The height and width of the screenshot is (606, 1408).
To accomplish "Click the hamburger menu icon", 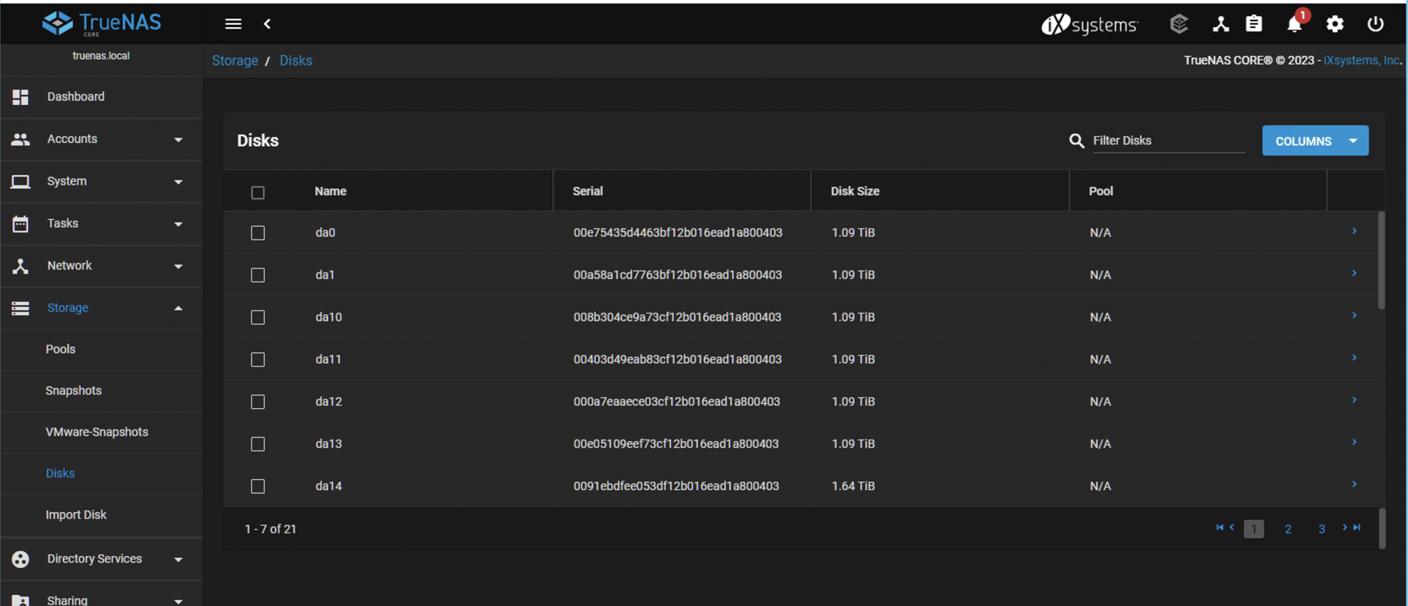I will (x=233, y=24).
